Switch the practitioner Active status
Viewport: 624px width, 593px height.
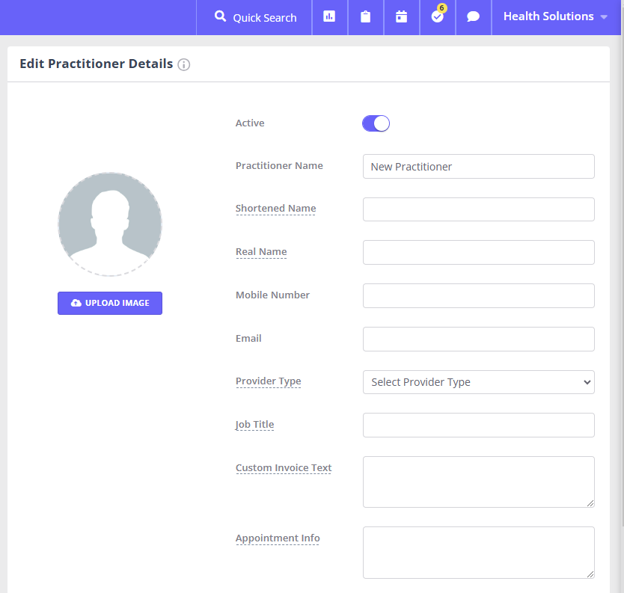tap(376, 123)
